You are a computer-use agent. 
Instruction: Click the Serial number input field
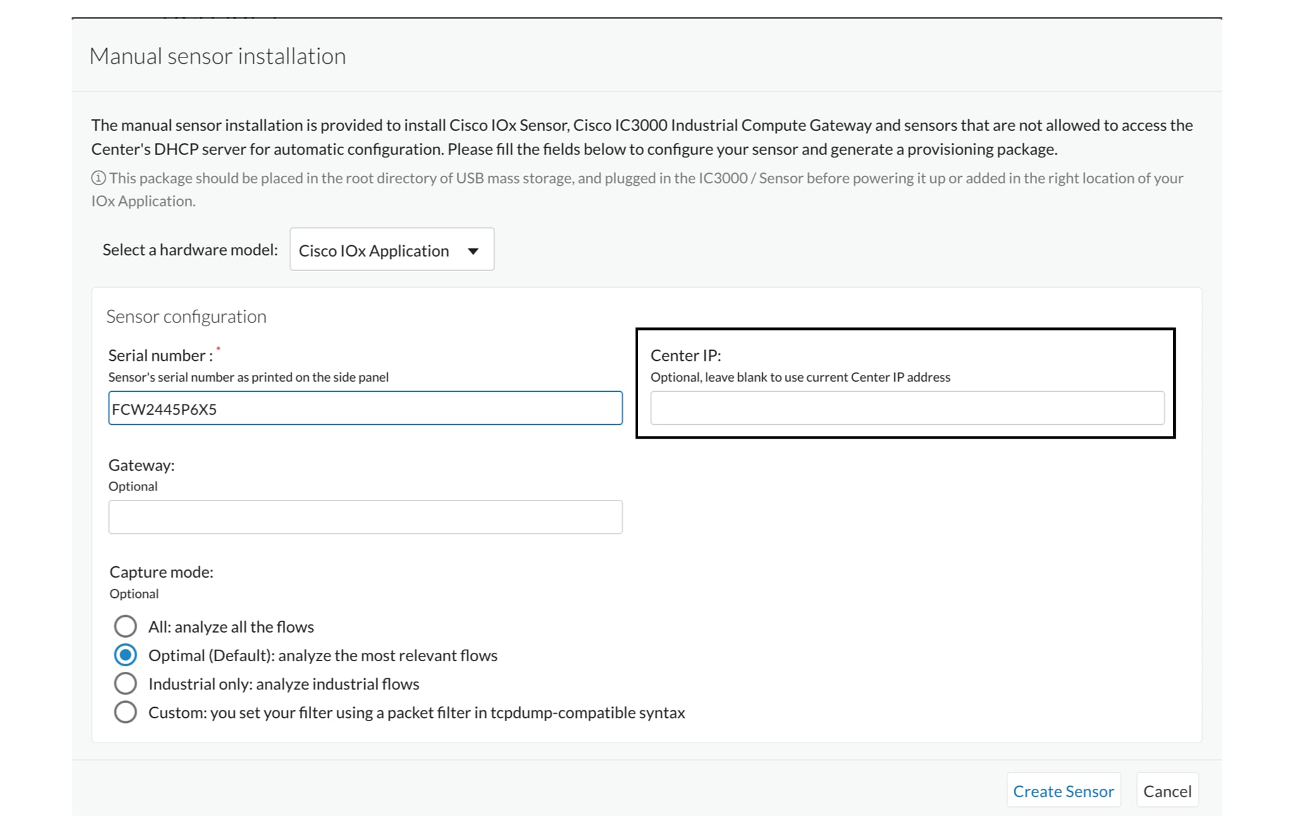(x=365, y=408)
